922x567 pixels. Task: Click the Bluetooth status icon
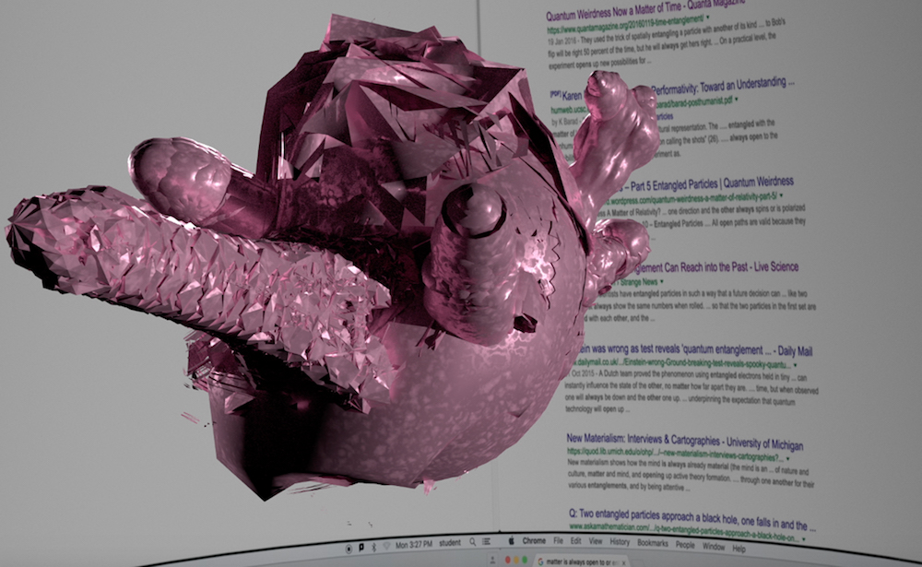pyautogui.click(x=374, y=547)
